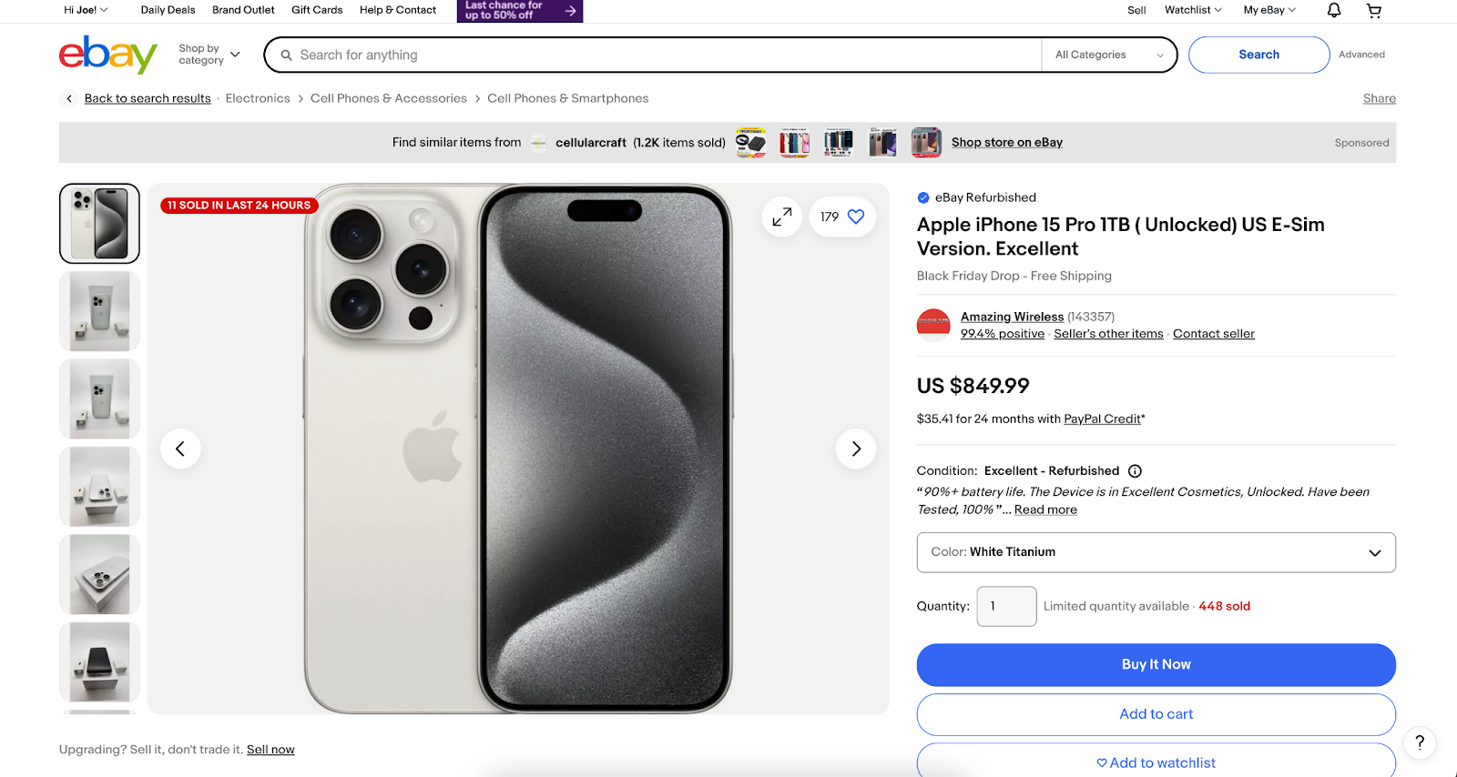Click the search magnifier icon
The height and width of the screenshot is (777, 1457).
[x=286, y=55]
